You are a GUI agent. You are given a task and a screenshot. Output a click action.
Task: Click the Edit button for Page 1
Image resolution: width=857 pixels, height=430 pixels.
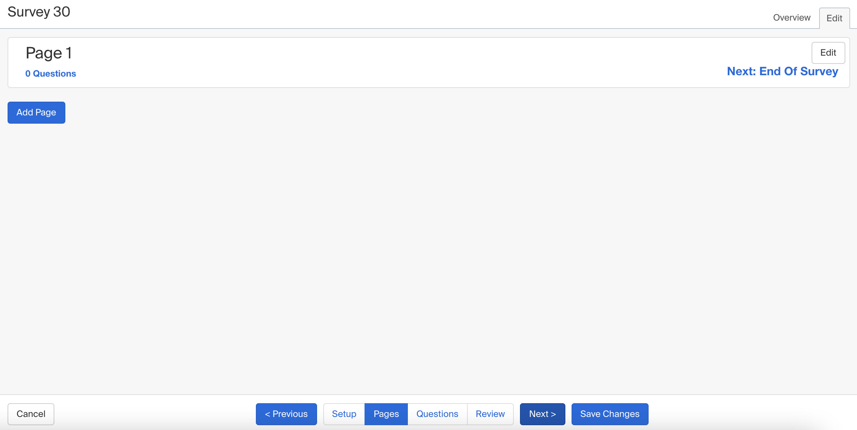pos(828,53)
